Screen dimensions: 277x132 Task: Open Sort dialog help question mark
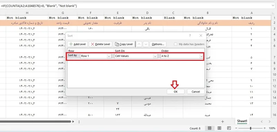click(190, 36)
